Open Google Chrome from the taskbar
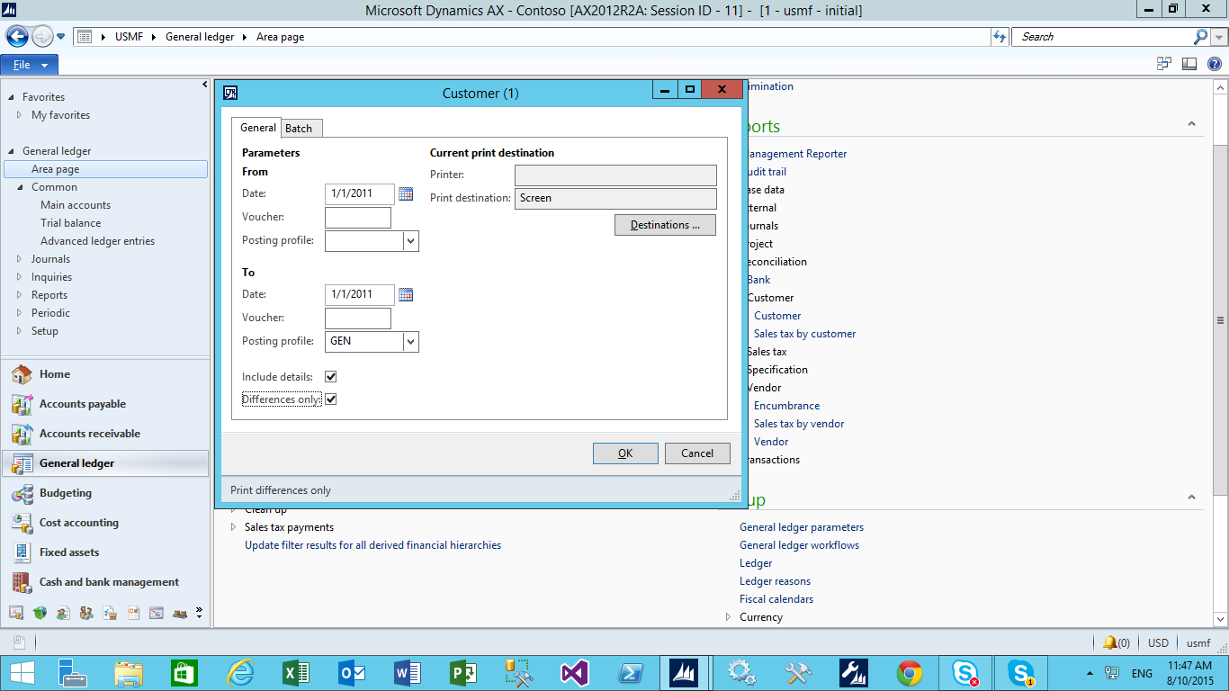This screenshot has width=1229, height=691. 910,673
